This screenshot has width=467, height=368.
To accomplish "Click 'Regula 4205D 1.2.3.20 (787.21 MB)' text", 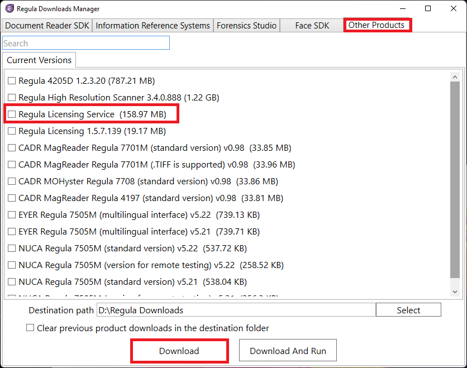I will pyautogui.click(x=87, y=81).
